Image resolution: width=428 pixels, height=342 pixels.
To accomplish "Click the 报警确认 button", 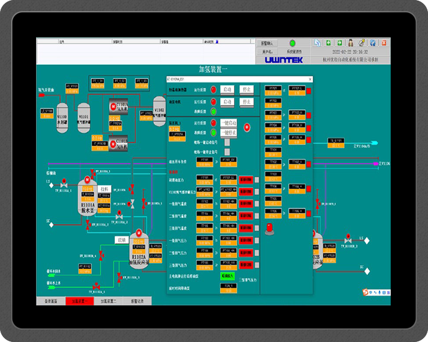I will coord(268,43).
